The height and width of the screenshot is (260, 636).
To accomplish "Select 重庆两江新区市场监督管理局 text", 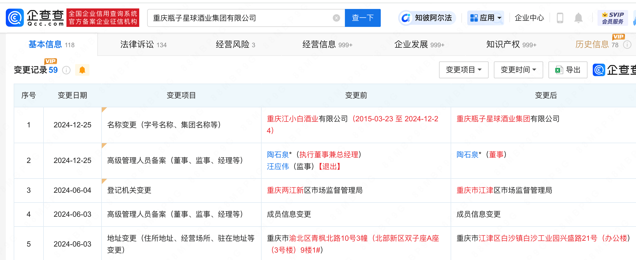I will coord(315,190).
